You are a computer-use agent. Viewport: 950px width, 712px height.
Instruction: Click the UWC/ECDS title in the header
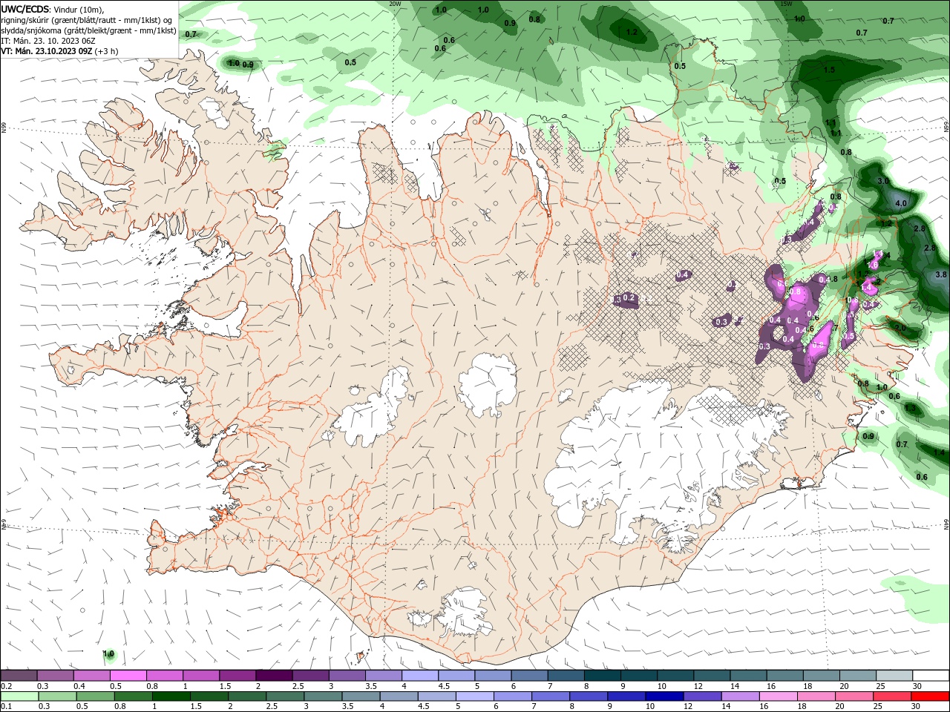click(24, 9)
